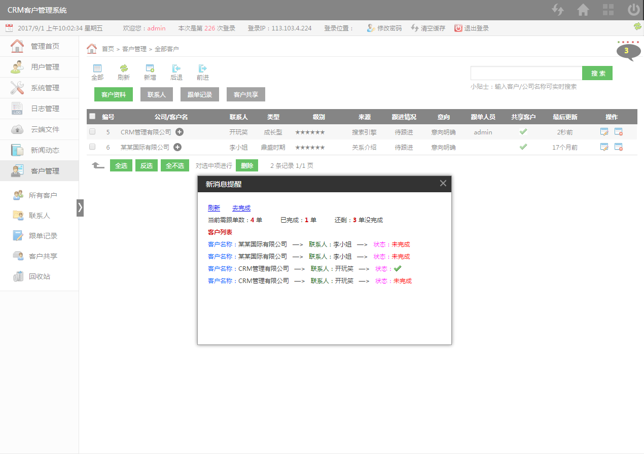Tick the checkbox for customer row 6
This screenshot has height=454, width=644.
pos(92,147)
